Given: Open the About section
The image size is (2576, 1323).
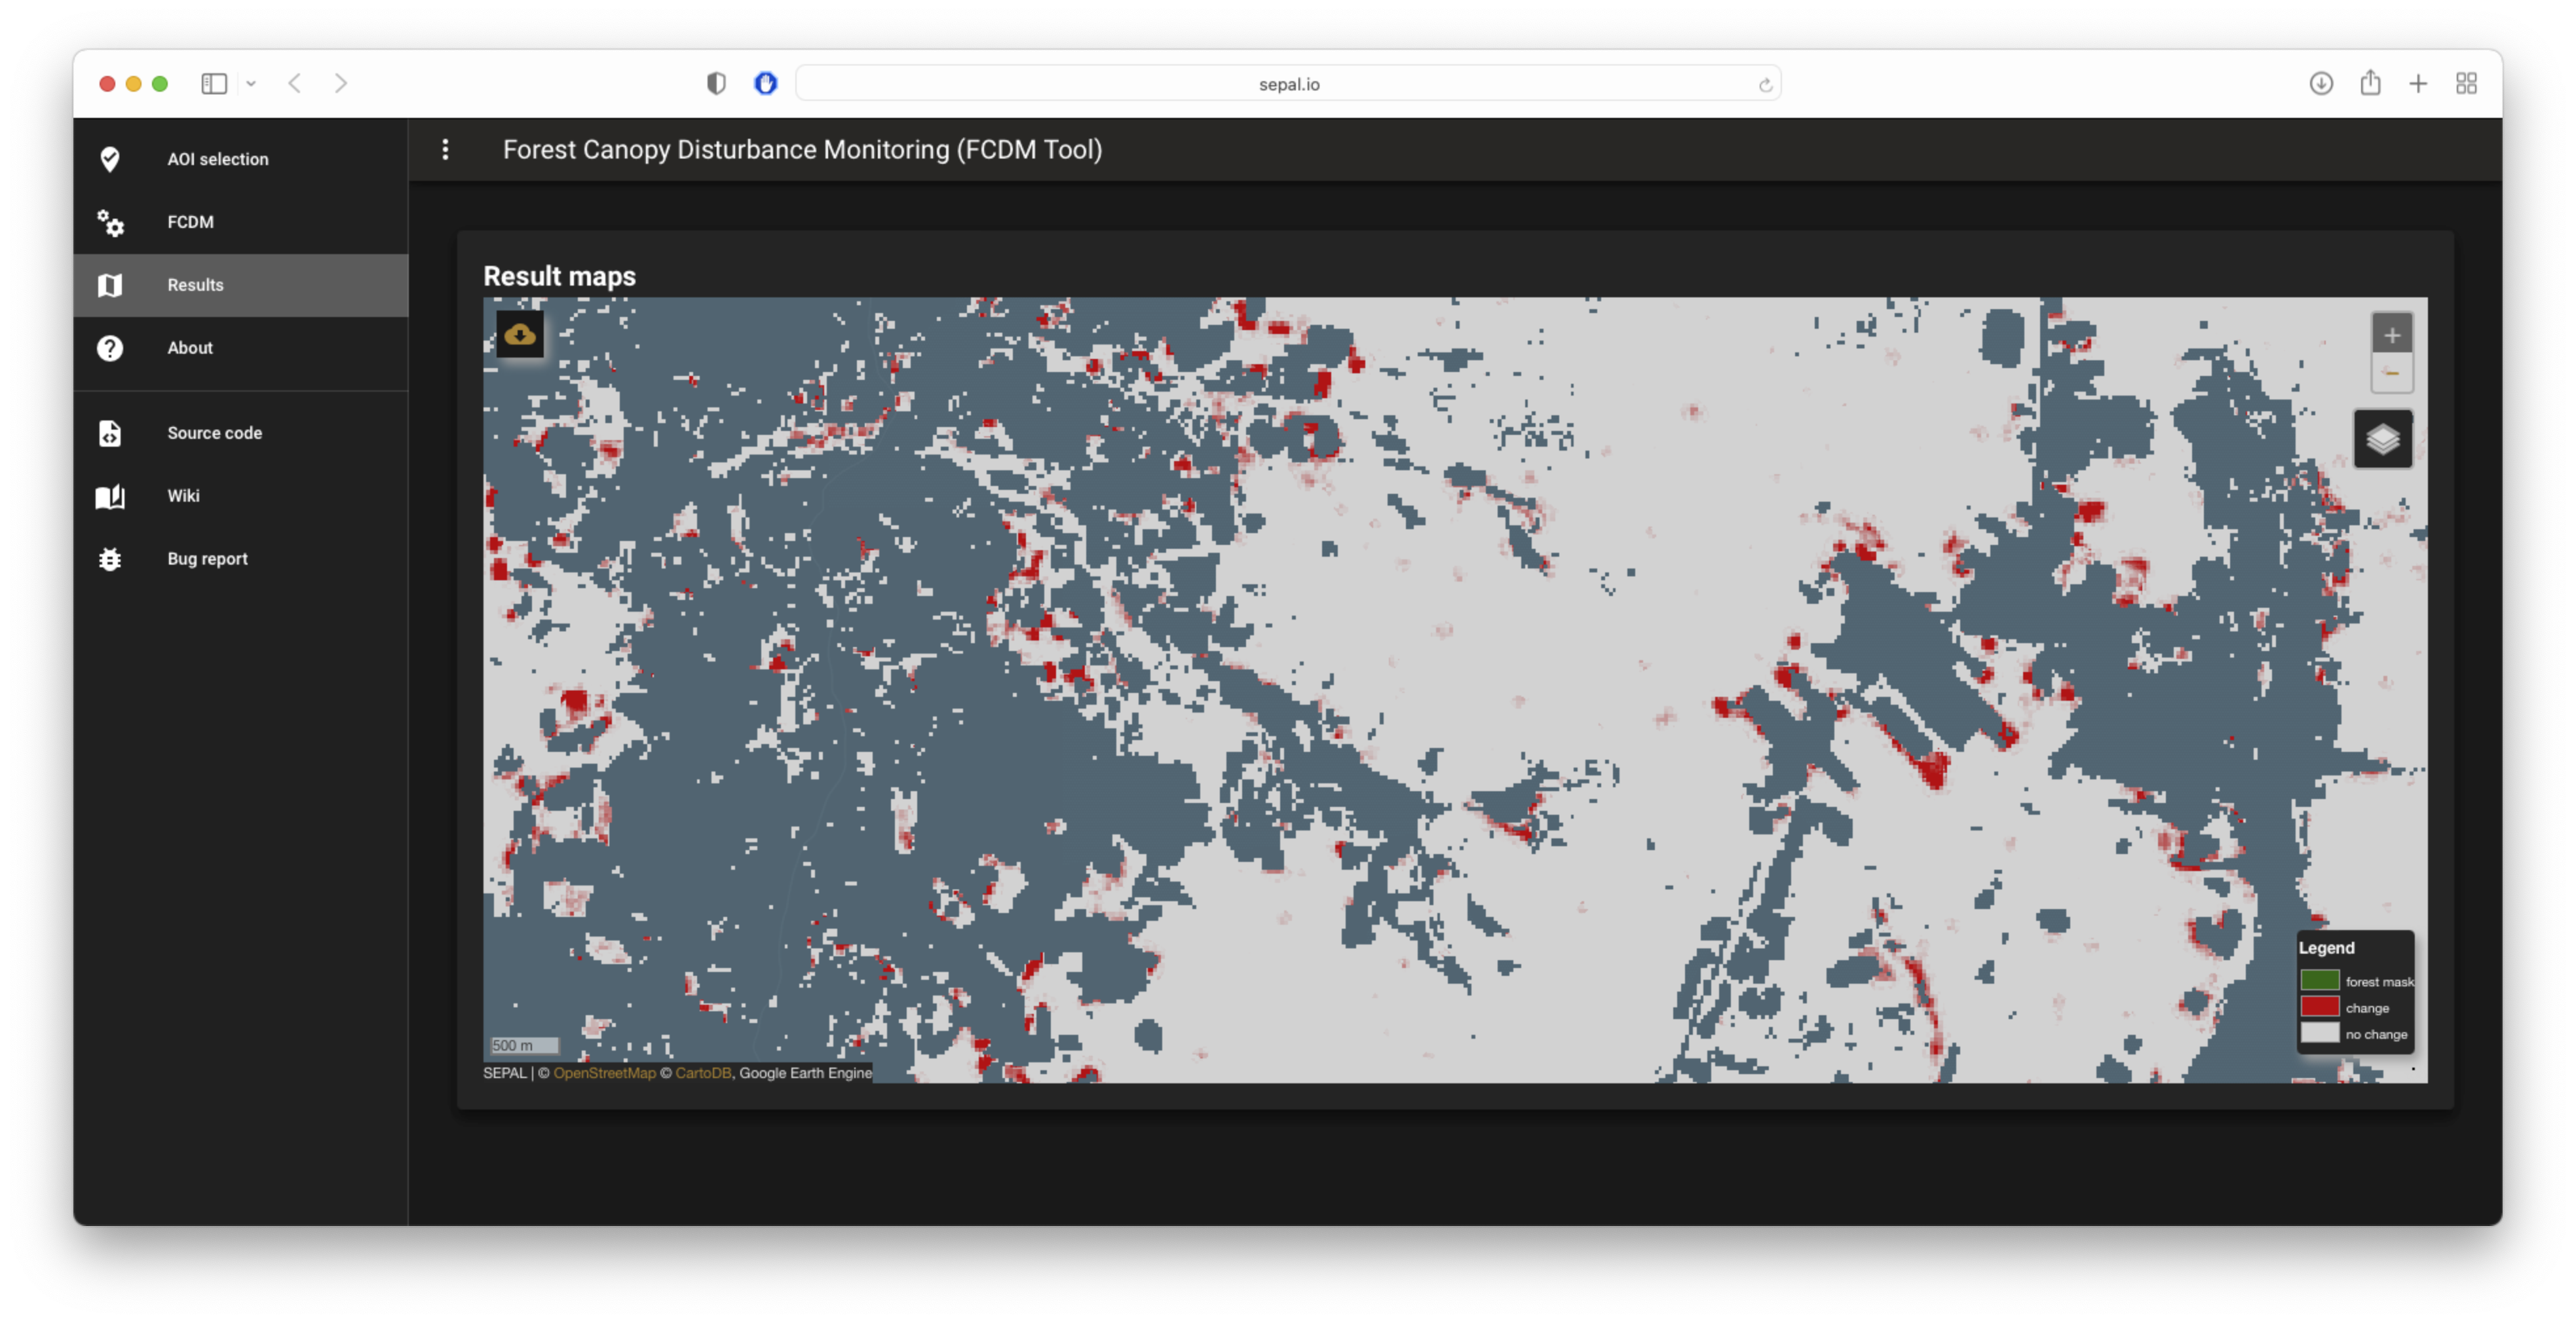Looking at the screenshot, I should pos(190,348).
